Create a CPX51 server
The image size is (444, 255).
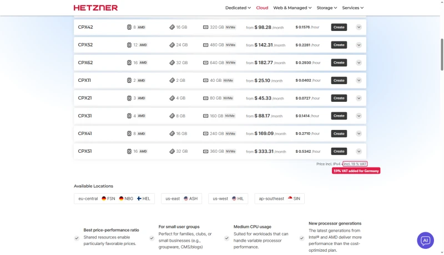pyautogui.click(x=339, y=152)
